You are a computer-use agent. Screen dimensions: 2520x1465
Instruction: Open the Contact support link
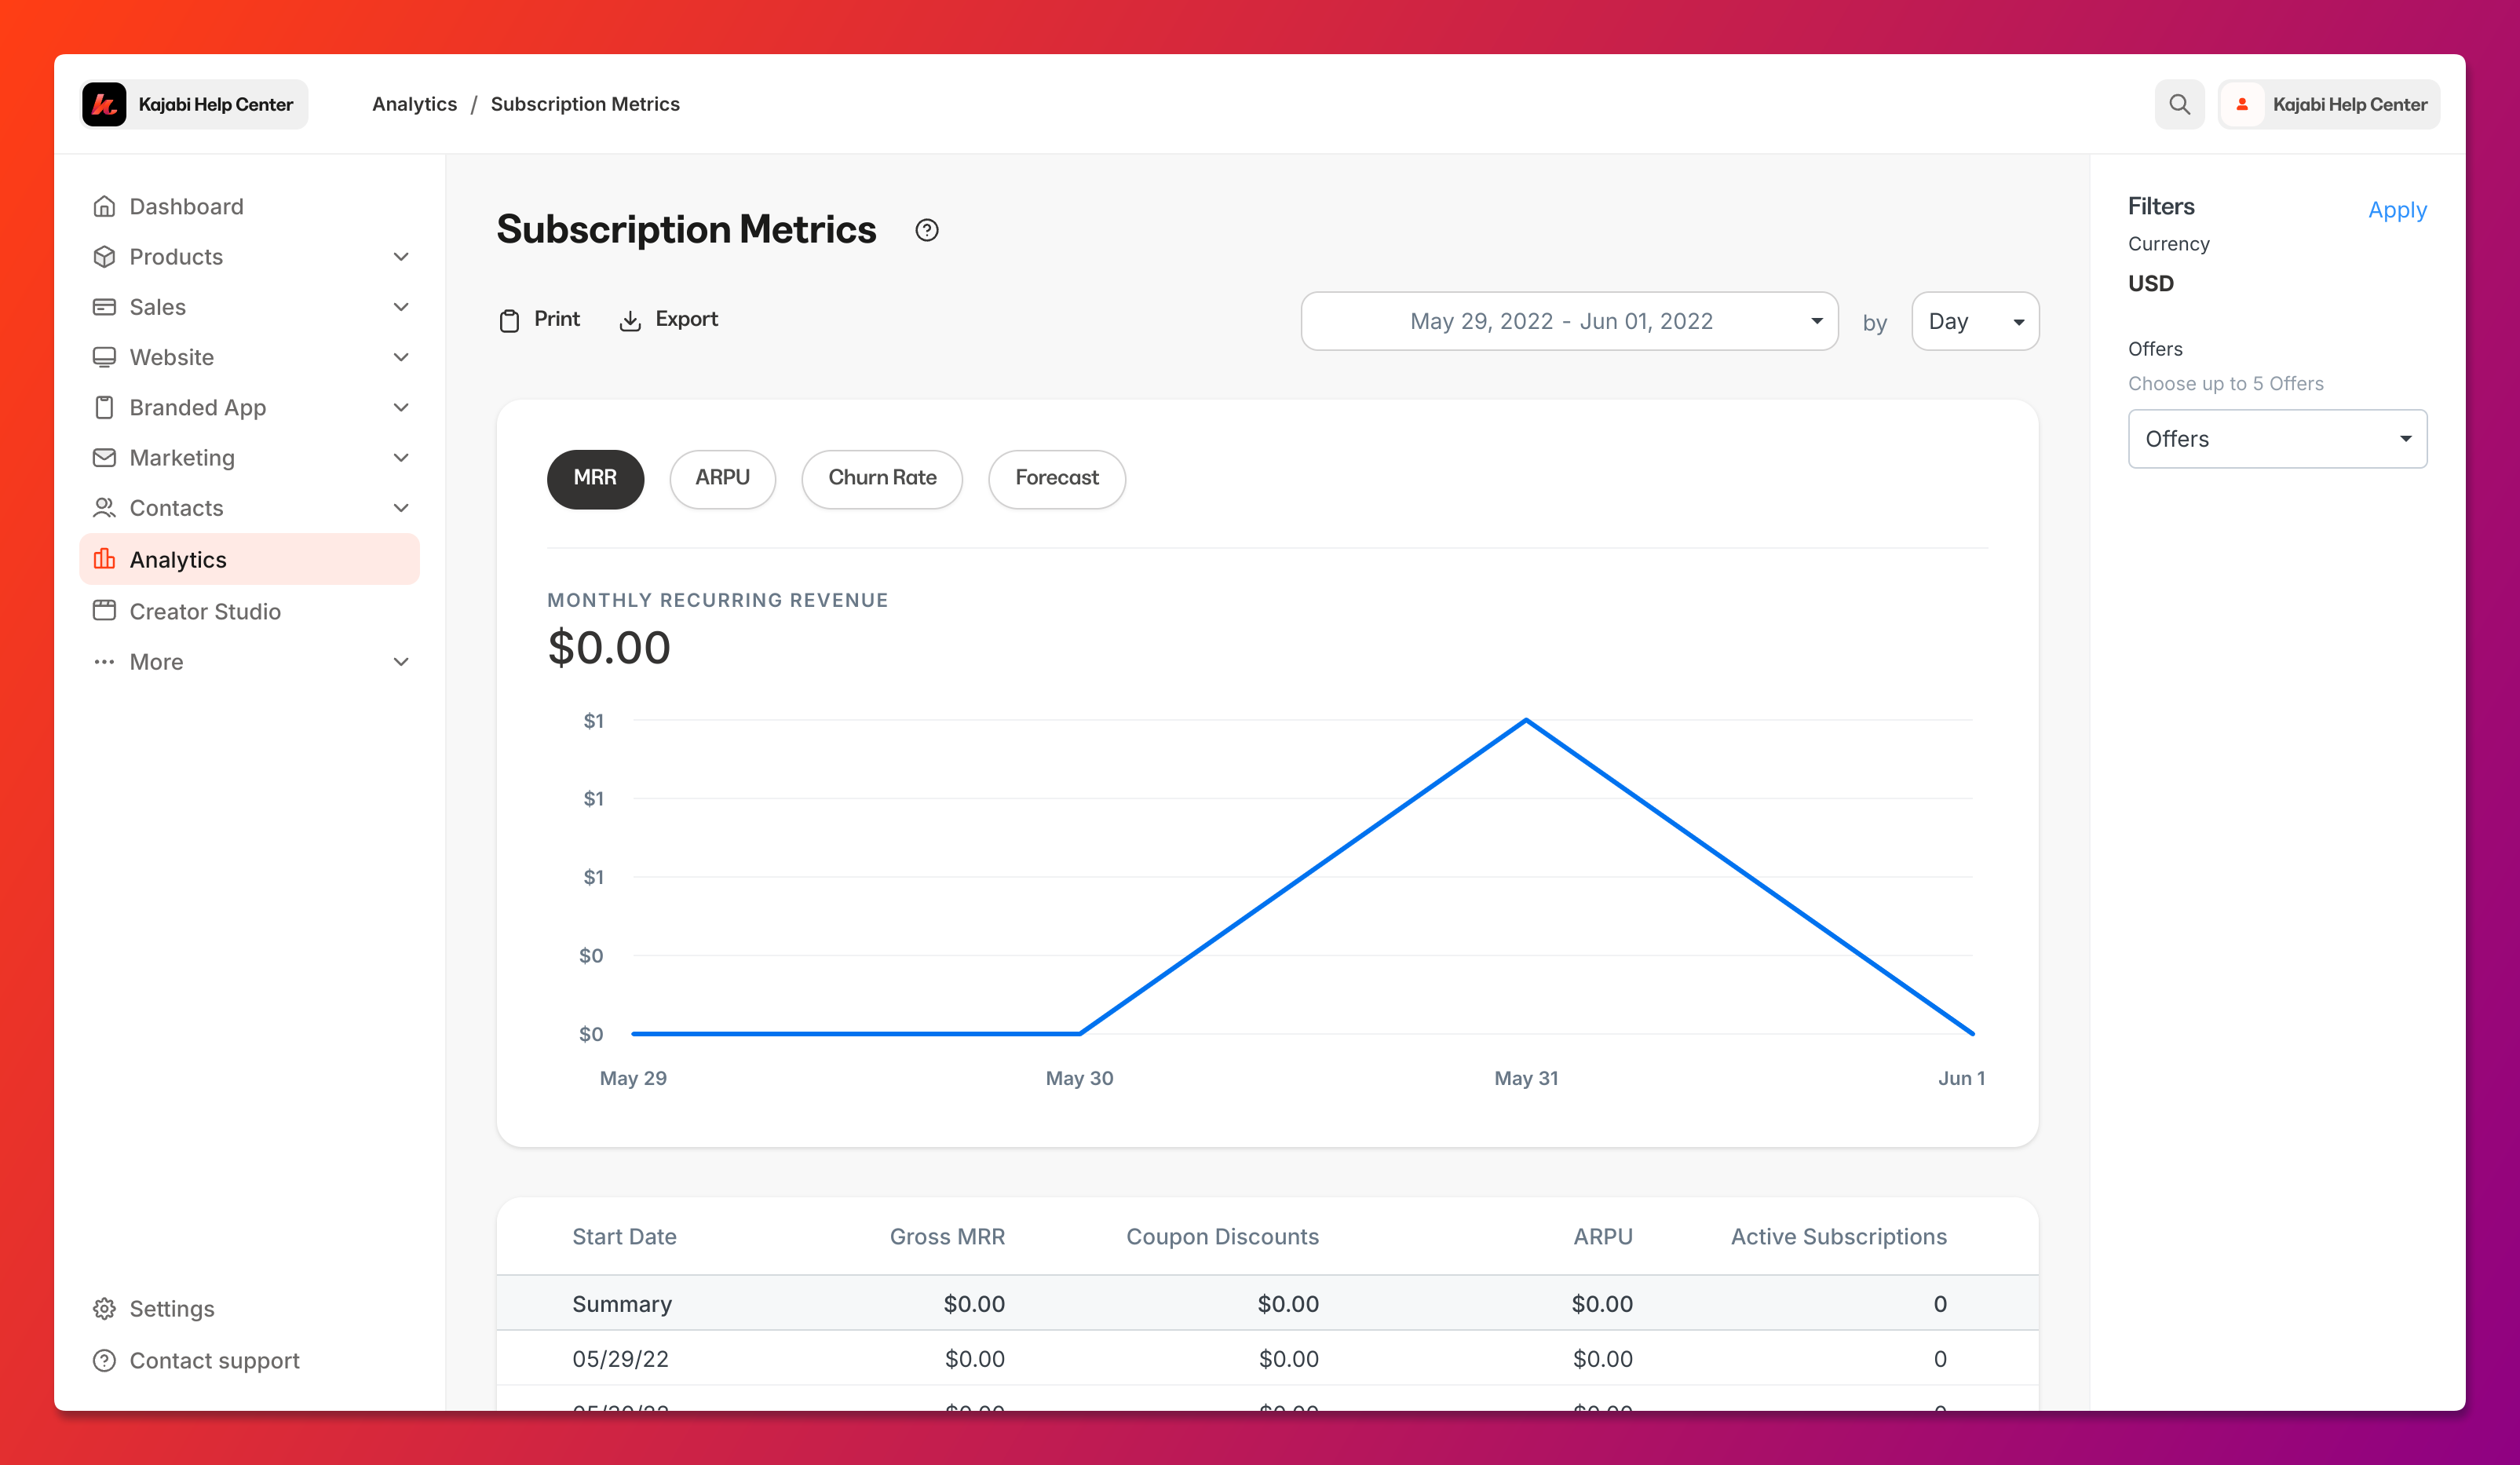[214, 1361]
